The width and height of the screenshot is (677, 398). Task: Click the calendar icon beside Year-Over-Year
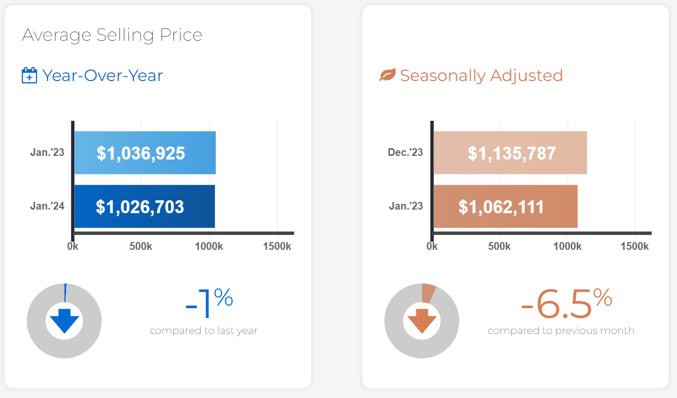click(29, 76)
